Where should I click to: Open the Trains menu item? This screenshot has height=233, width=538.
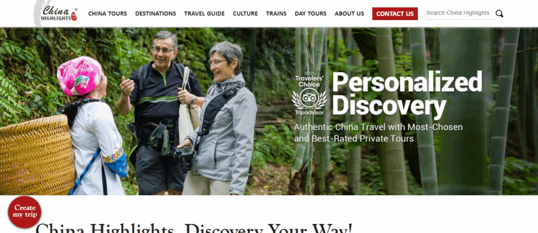276,14
